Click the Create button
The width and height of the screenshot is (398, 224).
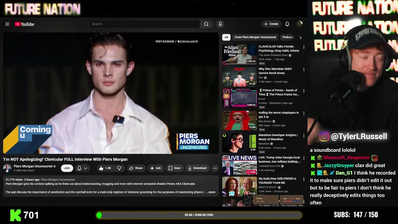pyautogui.click(x=271, y=24)
